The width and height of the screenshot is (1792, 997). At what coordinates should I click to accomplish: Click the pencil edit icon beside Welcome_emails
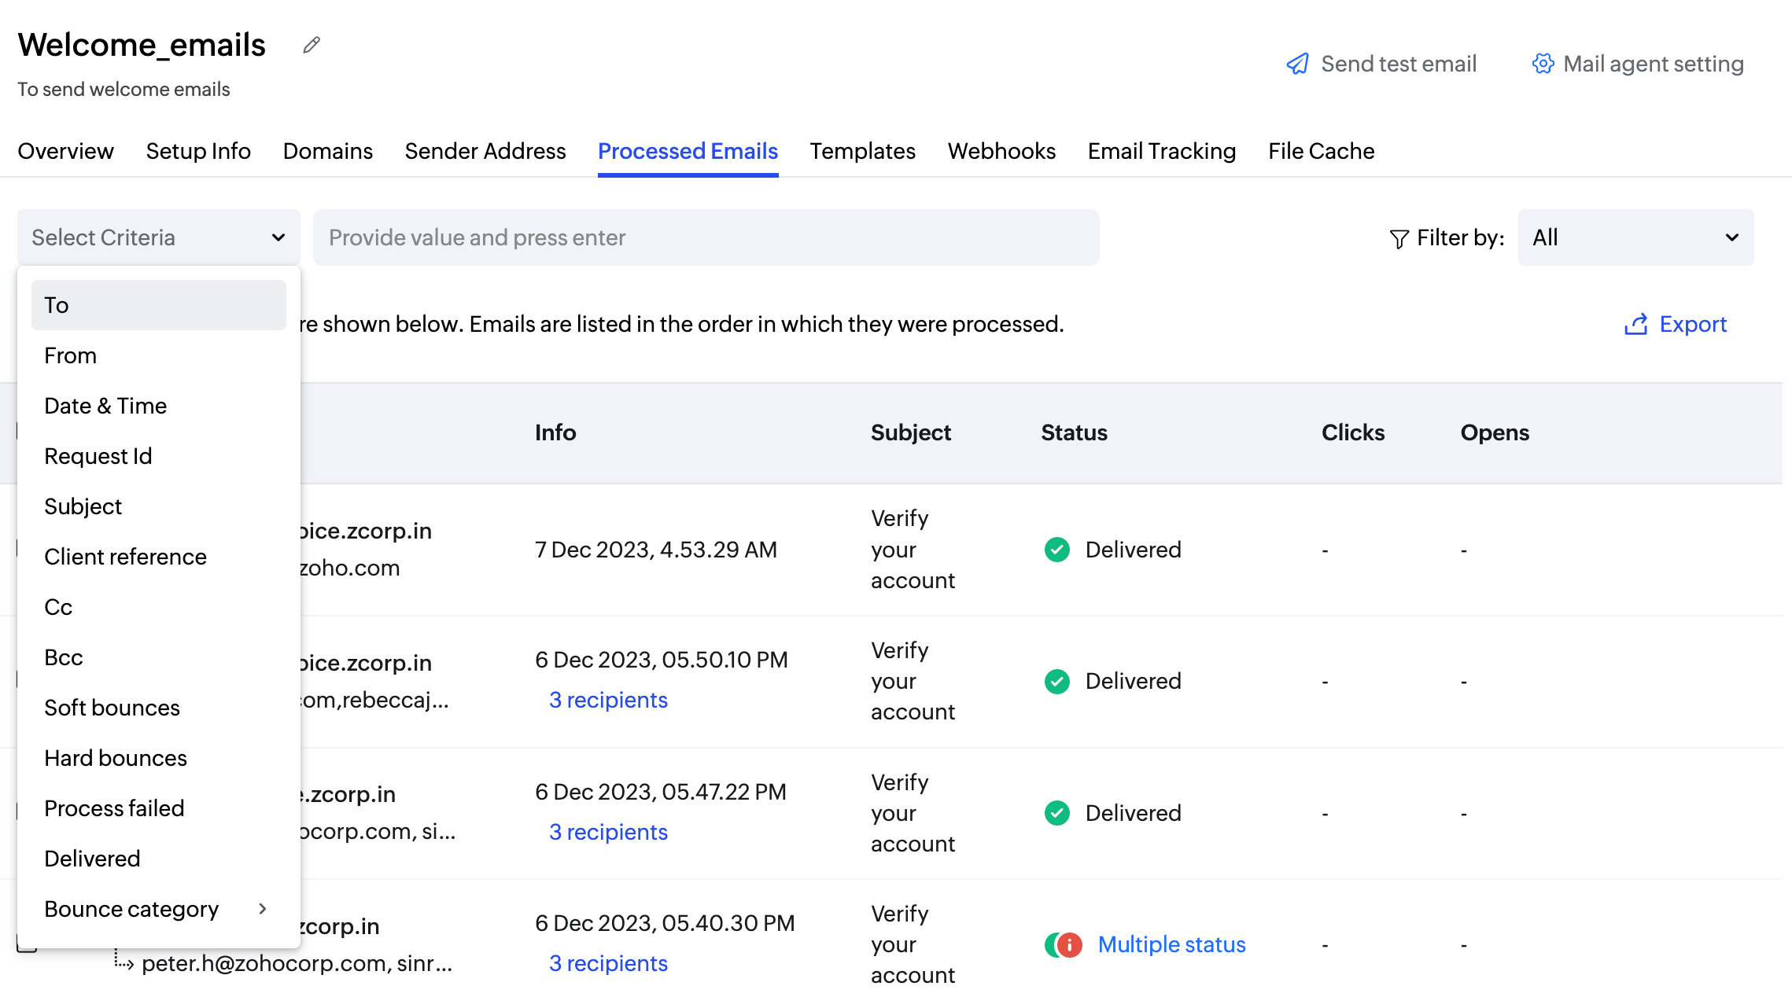tap(312, 45)
